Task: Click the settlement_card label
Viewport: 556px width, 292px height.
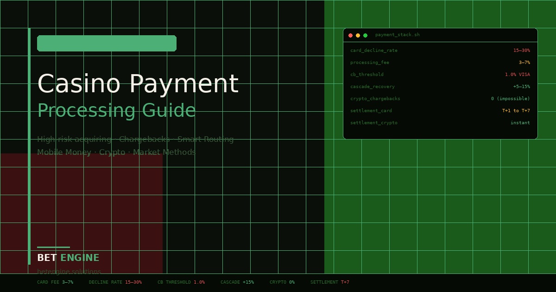Action: 371,111
